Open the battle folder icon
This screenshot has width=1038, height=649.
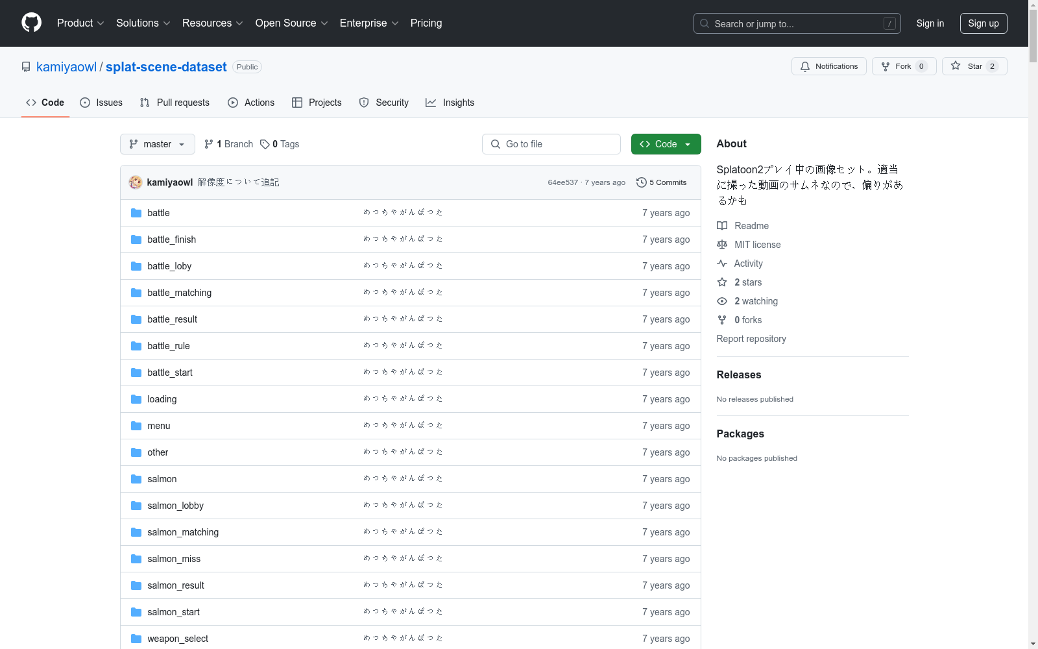coord(136,213)
